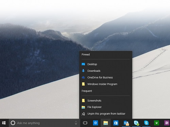The image size is (170, 127).
Task: Launch File Explorer from the jump list
Action: [106, 107]
